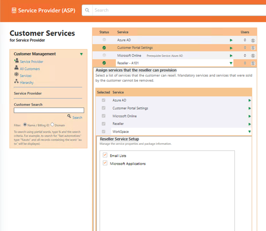Expand Microsoft Online arrow in reseller list
This screenshot has height=231, width=266.
249,116
